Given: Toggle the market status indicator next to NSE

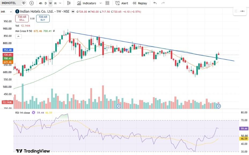Looking at the screenshot, I should [x=73, y=12].
